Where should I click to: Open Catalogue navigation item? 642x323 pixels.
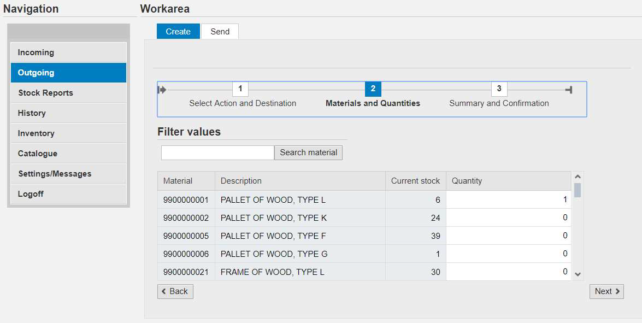click(x=68, y=154)
